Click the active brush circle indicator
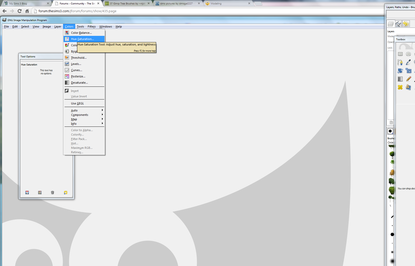 click(x=390, y=131)
